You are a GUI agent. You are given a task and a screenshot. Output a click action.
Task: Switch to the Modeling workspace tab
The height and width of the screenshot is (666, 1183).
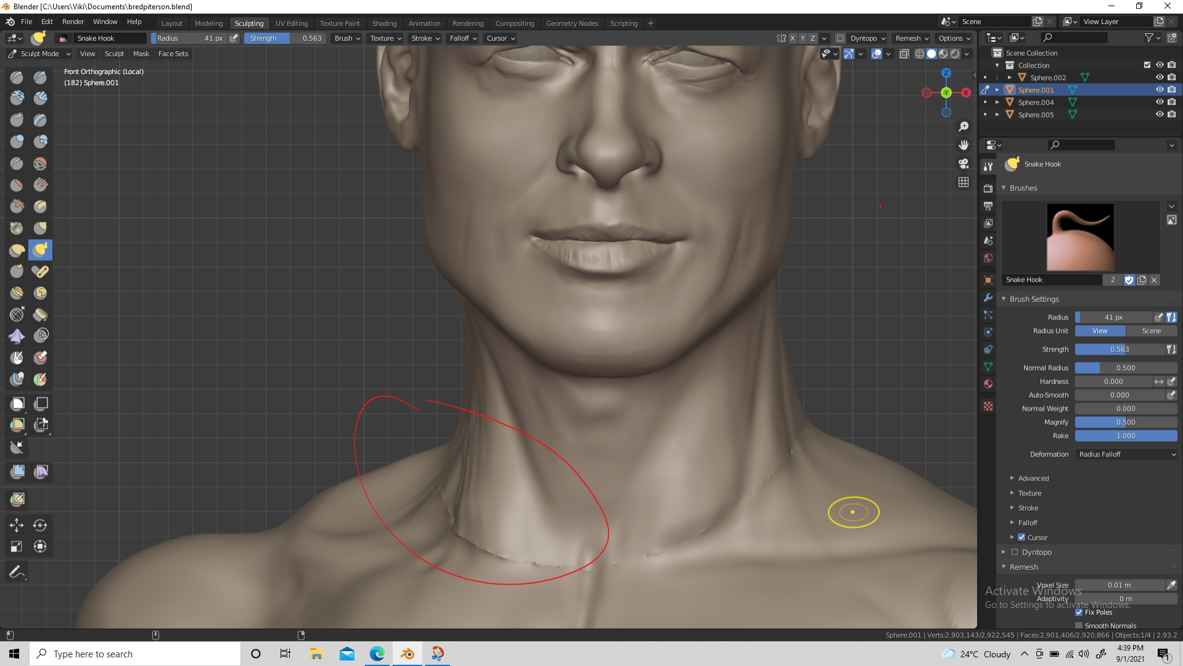pyautogui.click(x=208, y=23)
